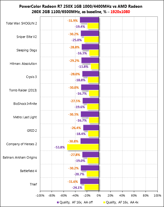Select the -100% axis tick label

(40, 195)
